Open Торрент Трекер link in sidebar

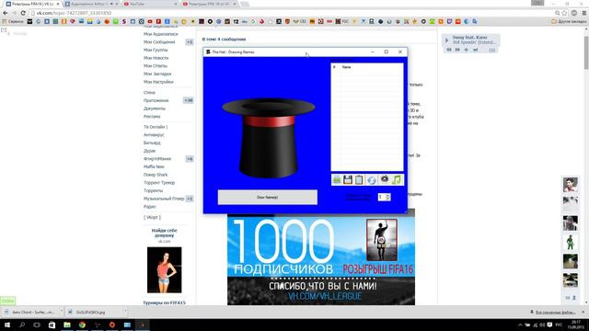(159, 183)
